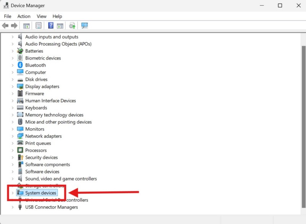Click the Batteries category icon
The width and height of the screenshot is (306, 224).
tap(20, 51)
